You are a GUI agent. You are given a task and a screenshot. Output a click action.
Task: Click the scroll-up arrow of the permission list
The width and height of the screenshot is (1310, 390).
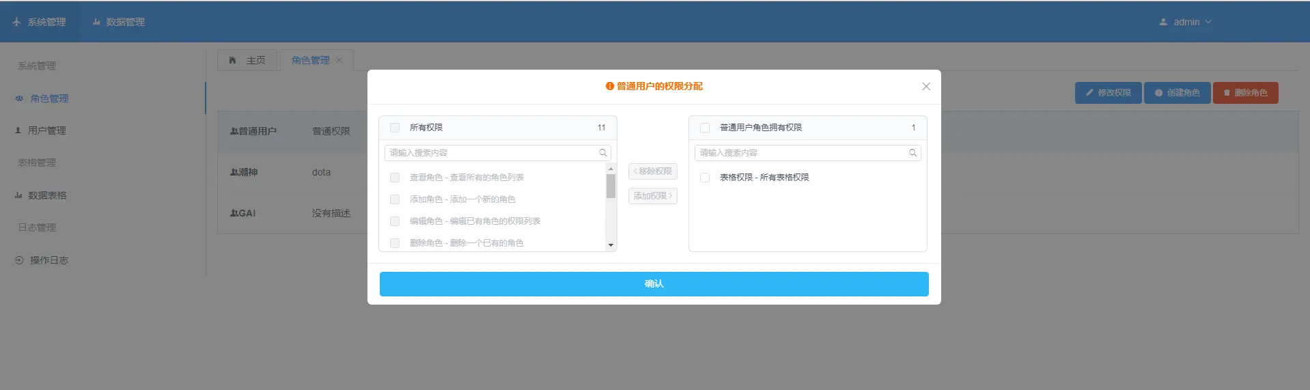point(611,169)
